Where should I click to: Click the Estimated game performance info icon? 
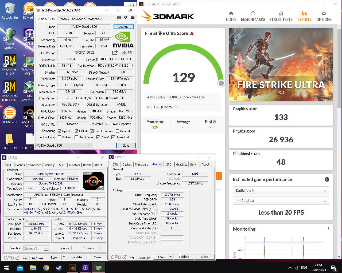click(327, 179)
